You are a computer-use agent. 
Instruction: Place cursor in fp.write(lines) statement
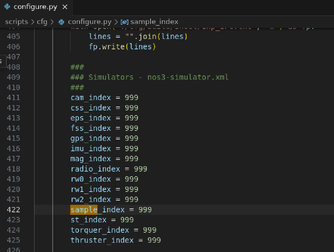tap(122, 47)
